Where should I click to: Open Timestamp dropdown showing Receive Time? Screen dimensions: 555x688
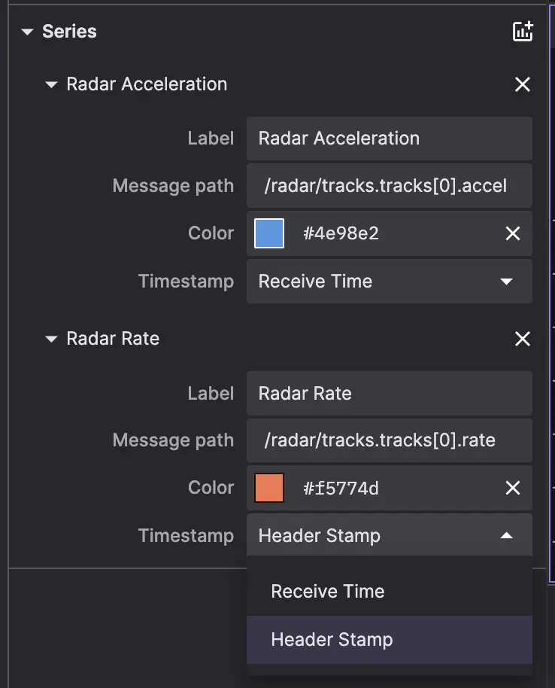tap(388, 282)
